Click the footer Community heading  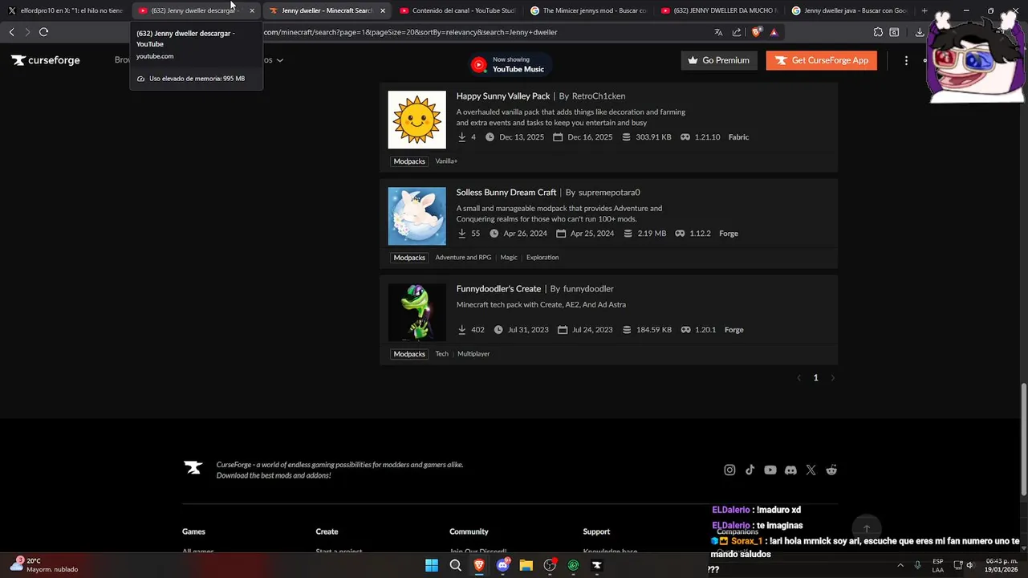click(x=469, y=531)
